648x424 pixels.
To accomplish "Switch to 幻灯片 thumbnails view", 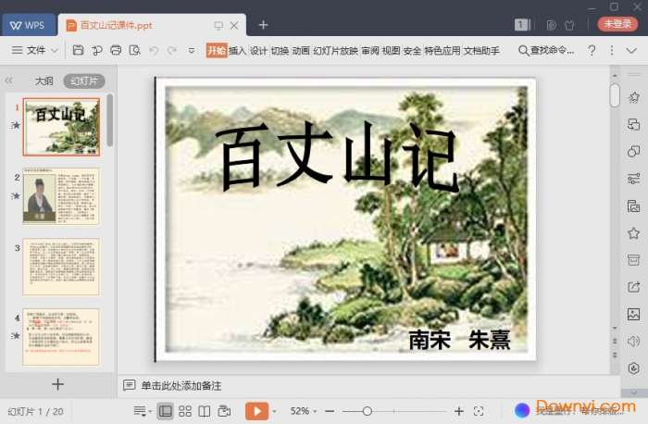I will click(x=84, y=81).
